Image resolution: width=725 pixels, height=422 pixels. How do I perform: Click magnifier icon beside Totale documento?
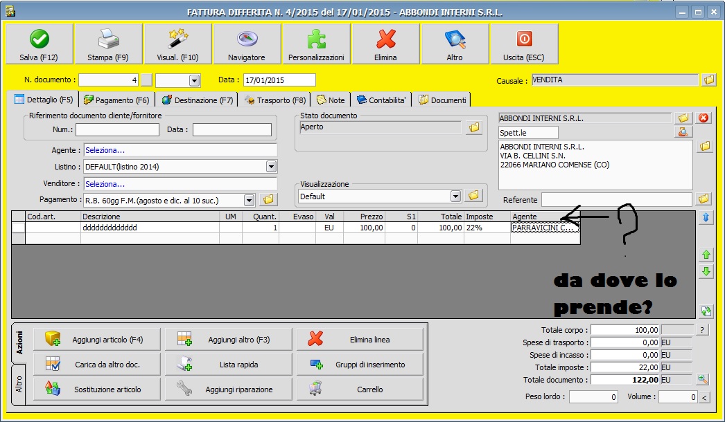(x=702, y=379)
